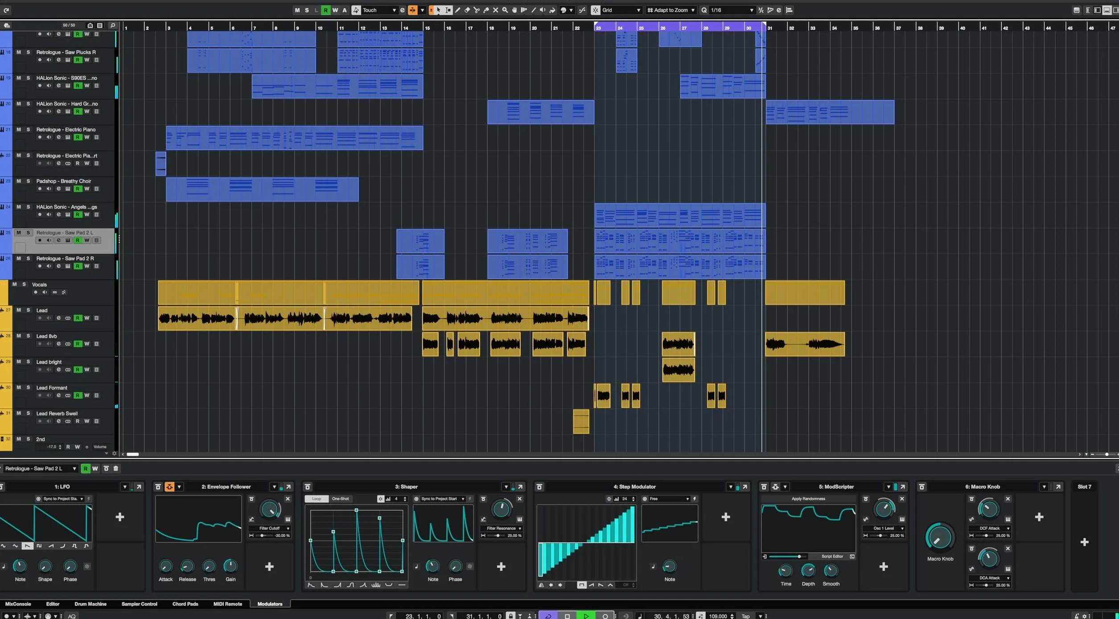
Task: Shift Step Modulator steps to the right
Action: (560, 585)
